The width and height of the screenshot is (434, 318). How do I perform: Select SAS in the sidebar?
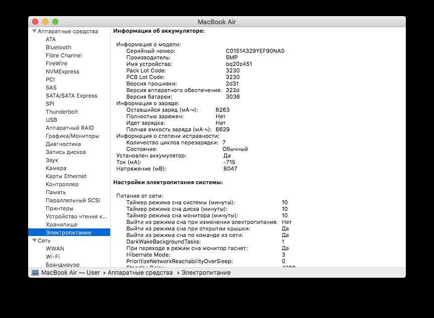pos(51,88)
